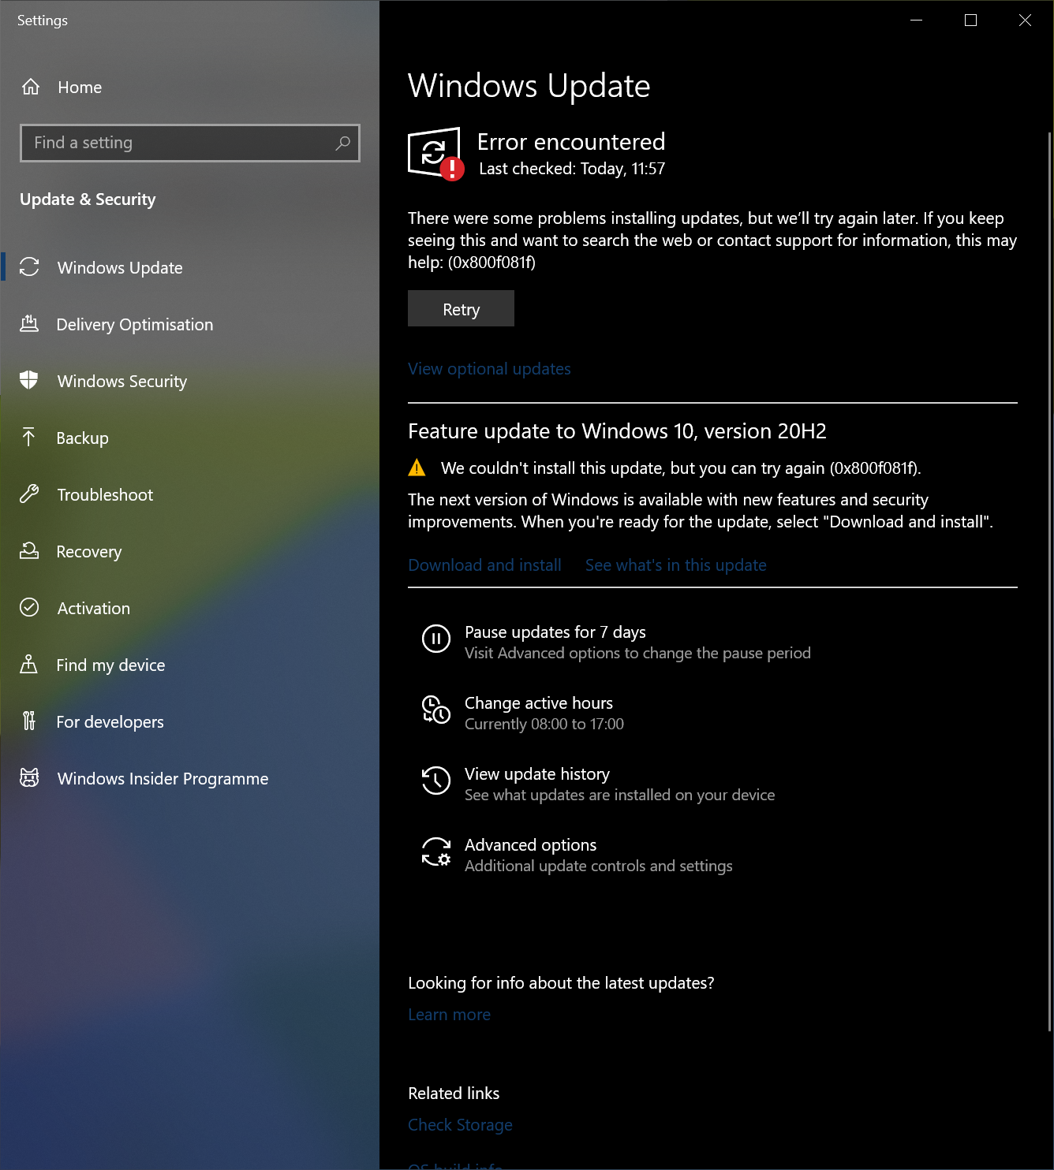Open the Check Storage link
The width and height of the screenshot is (1054, 1170).
[460, 1125]
